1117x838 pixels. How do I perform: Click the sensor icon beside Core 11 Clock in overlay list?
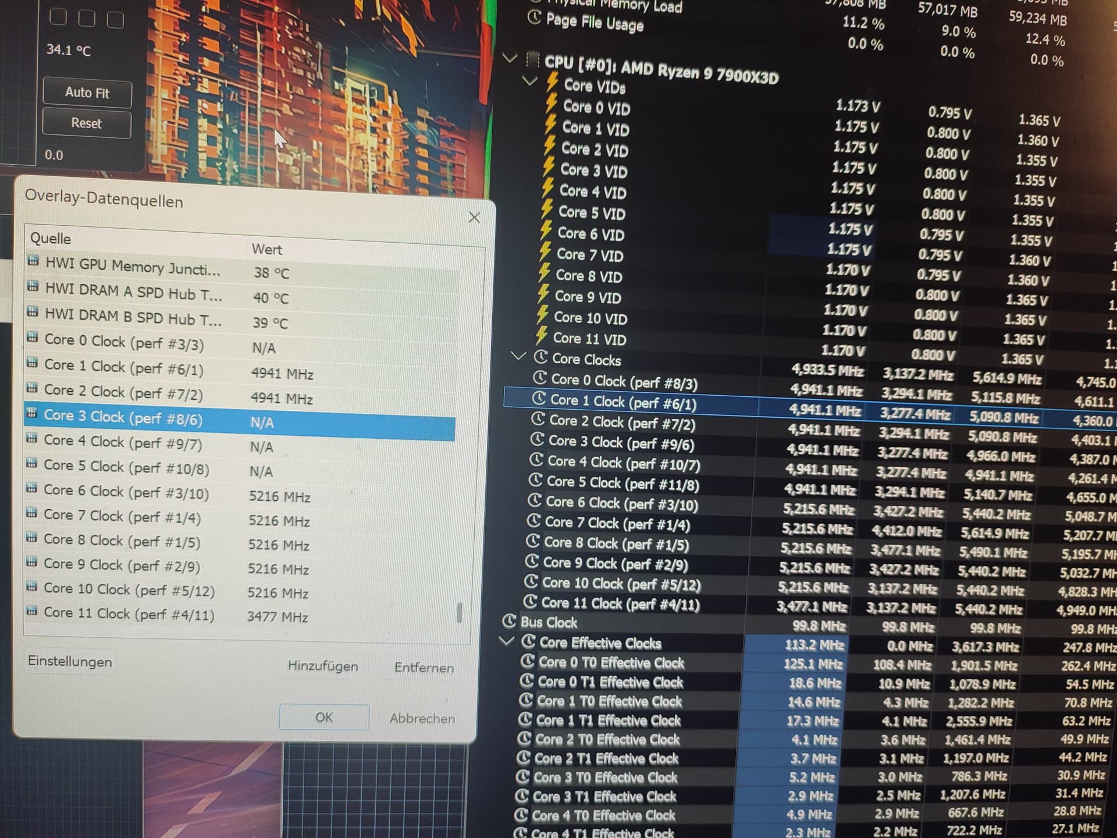pos(32,611)
